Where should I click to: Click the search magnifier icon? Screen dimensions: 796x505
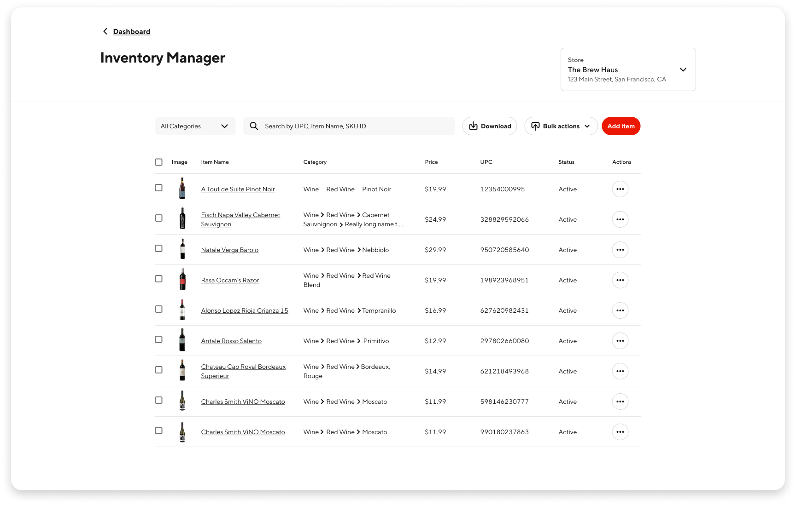[254, 126]
